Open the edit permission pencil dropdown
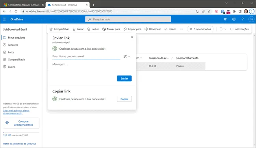This screenshot has height=148, width=256. pyautogui.click(x=127, y=57)
